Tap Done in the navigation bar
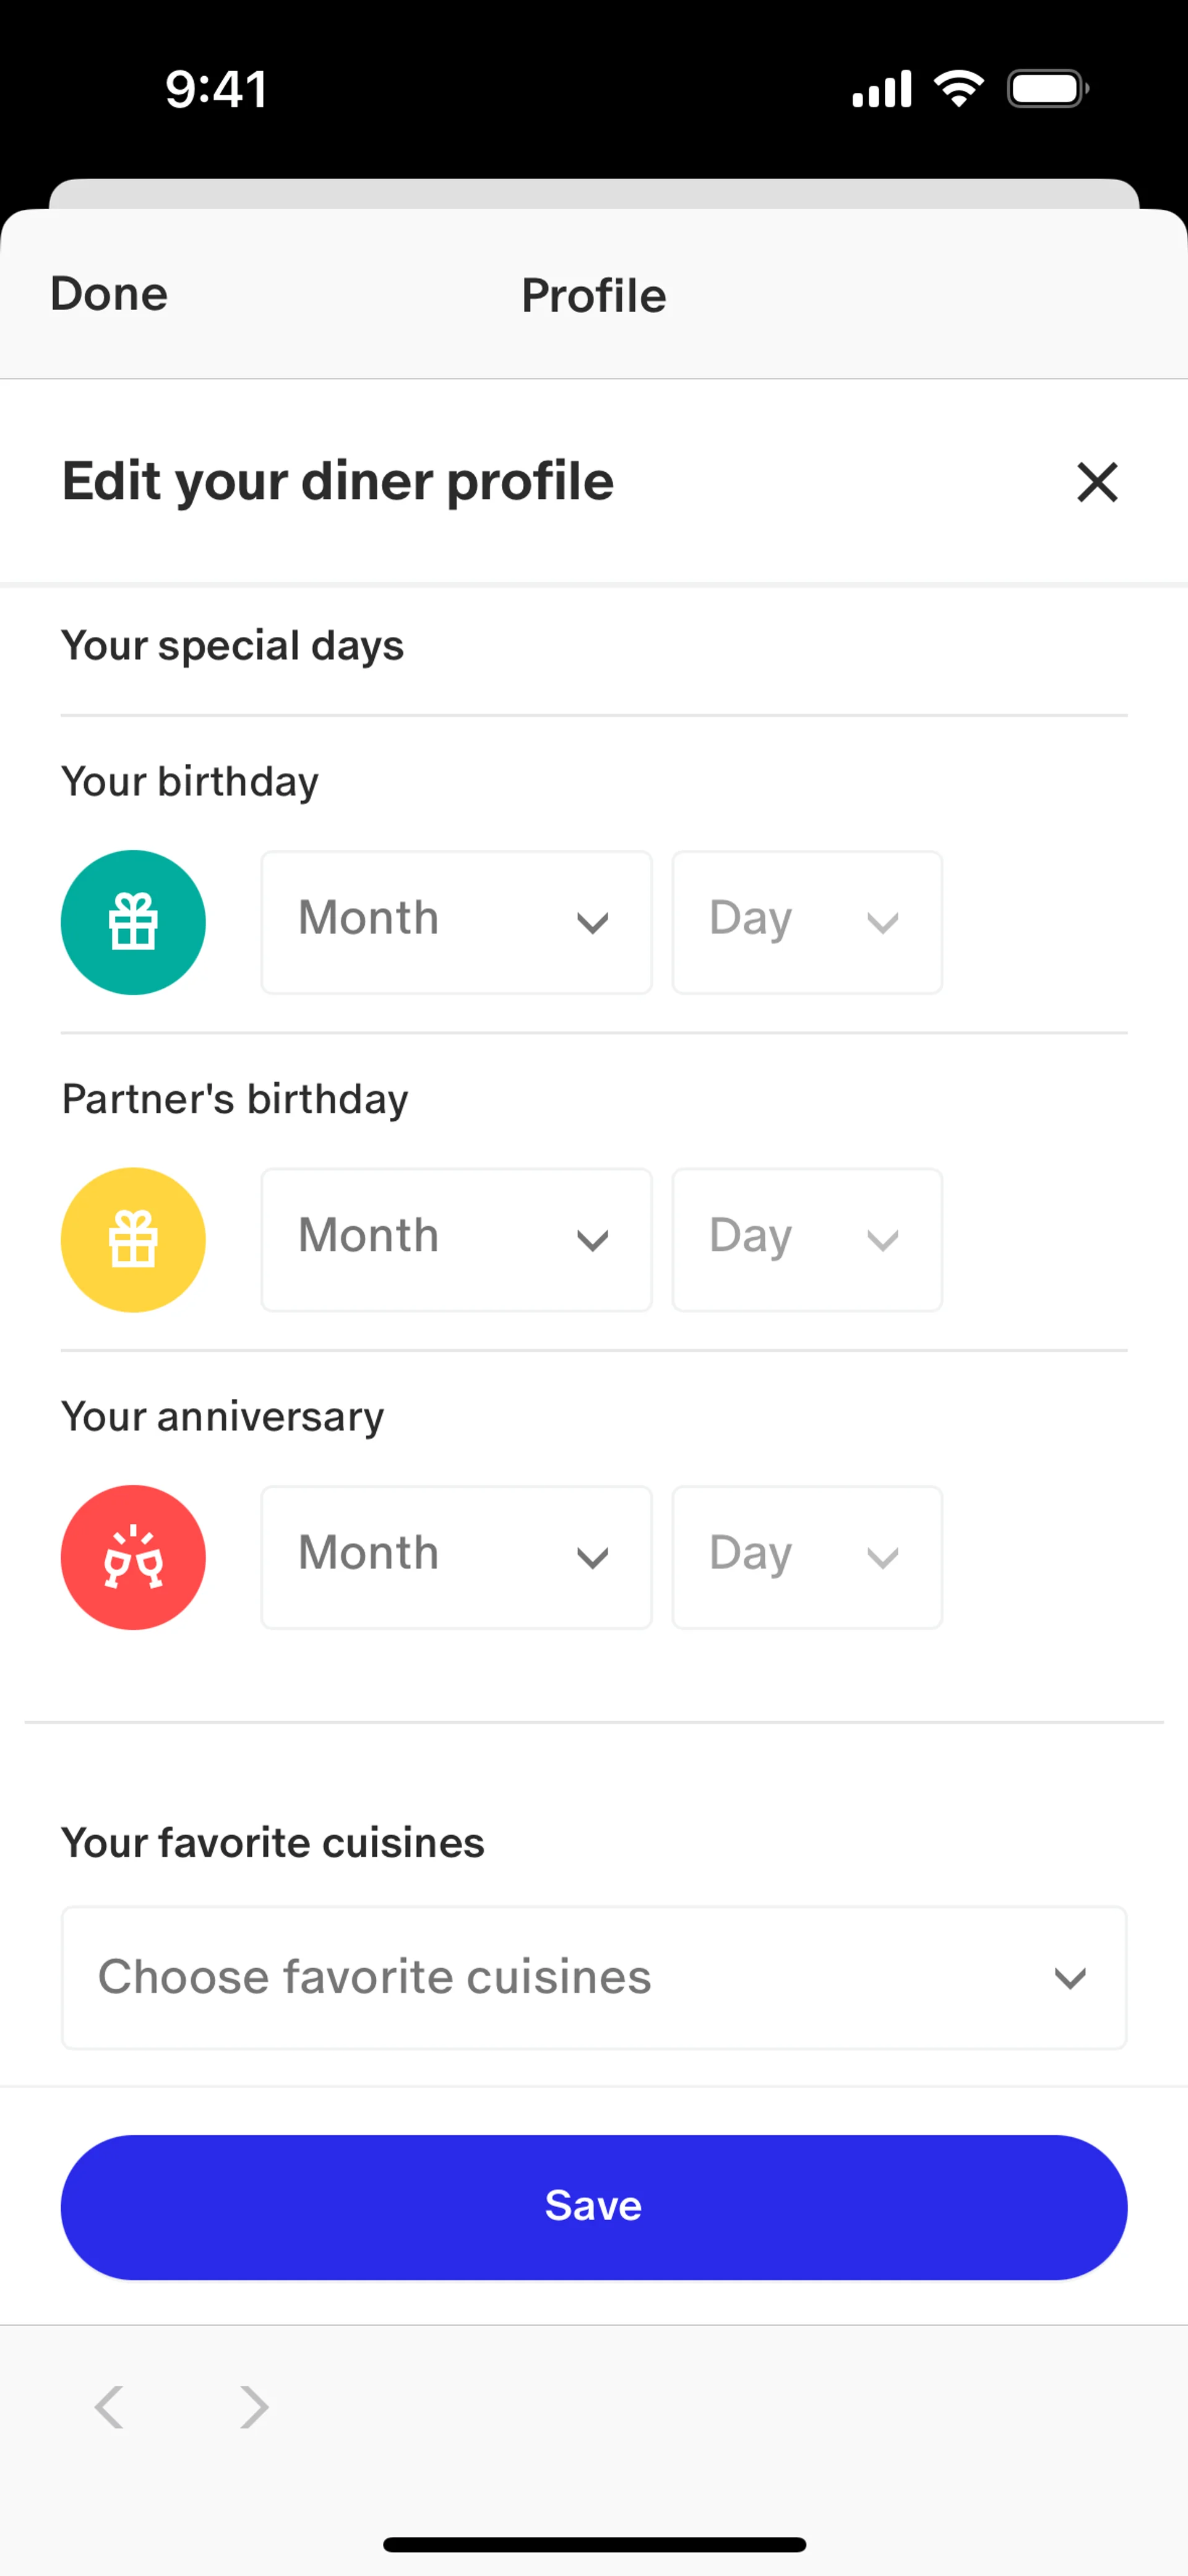Image resolution: width=1188 pixels, height=2576 pixels. (109, 294)
